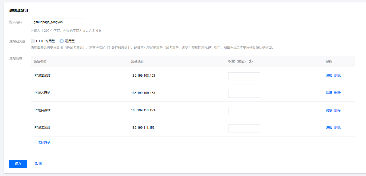
Task: Delete the 185.199.111.153 origin row
Action: point(337,128)
